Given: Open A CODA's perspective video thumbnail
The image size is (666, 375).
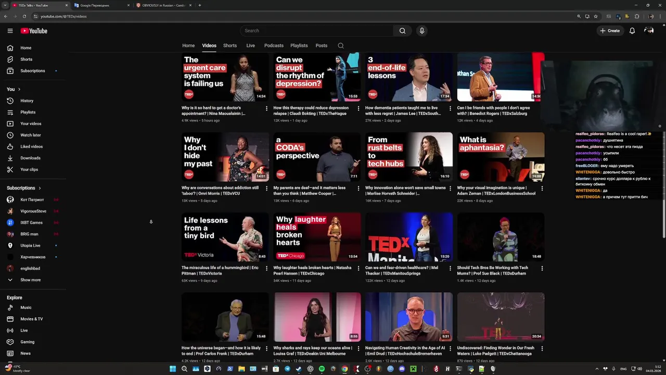Looking at the screenshot, I should (317, 157).
